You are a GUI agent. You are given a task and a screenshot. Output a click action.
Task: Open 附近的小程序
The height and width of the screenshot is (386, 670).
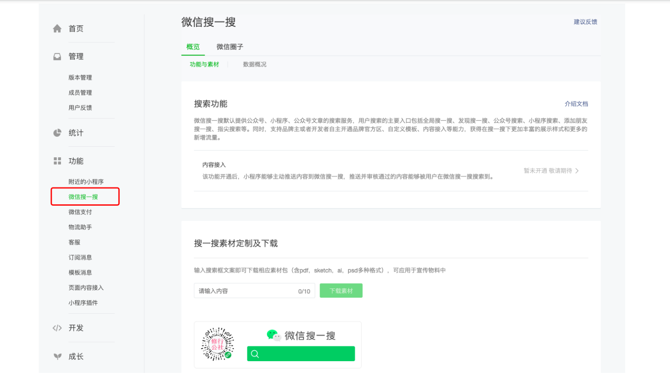click(x=86, y=182)
